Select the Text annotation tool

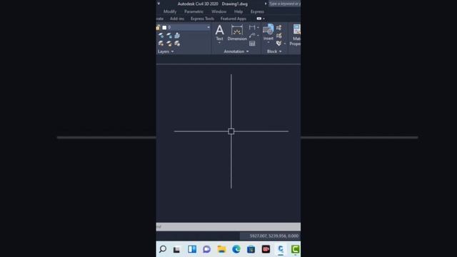tap(219, 33)
